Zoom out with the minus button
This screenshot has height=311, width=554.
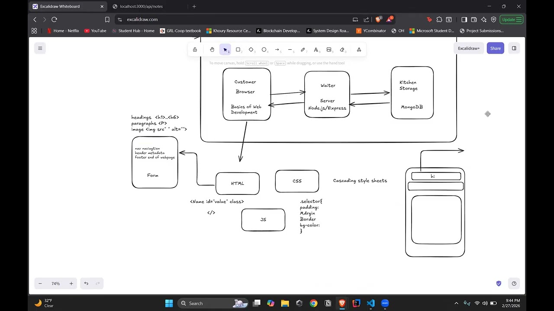click(x=40, y=283)
